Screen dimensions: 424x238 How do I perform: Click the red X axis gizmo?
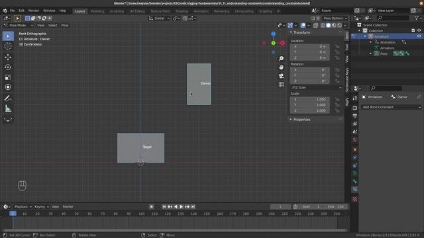tap(283, 43)
